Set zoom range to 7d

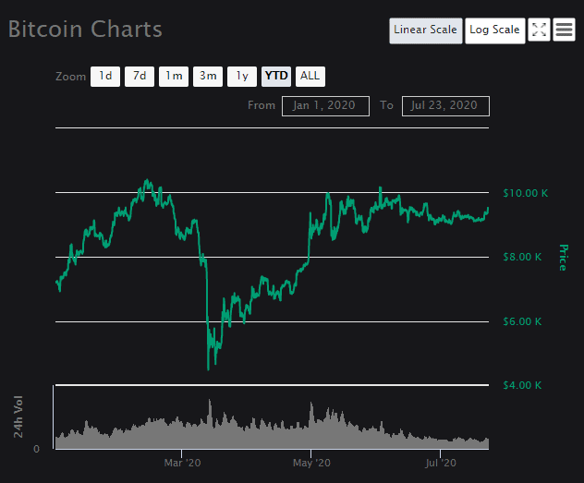coord(140,77)
